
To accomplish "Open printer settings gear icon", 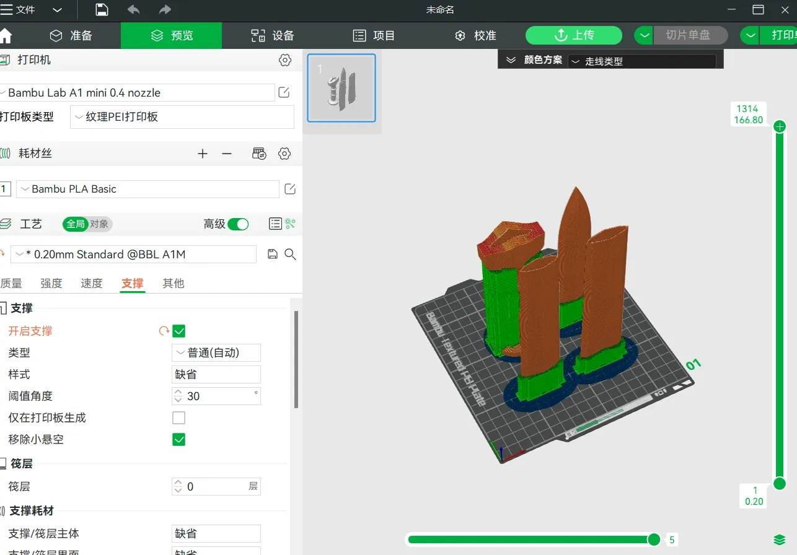I will point(284,60).
